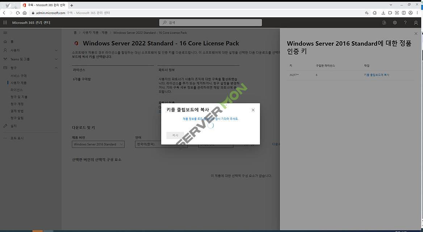423x232 pixels.
Task: Click the JN2F7** key cell
Action: click(294, 75)
